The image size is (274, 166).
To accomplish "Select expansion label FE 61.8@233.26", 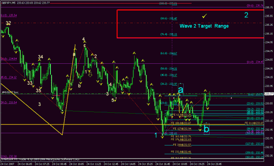I will tap(181, 115).
